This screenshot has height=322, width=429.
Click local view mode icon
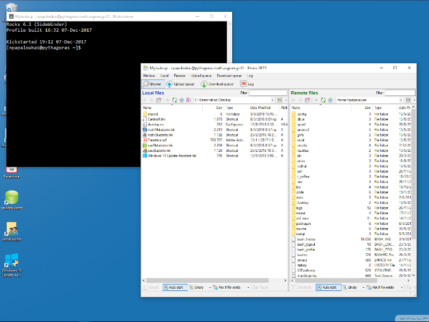279,100
